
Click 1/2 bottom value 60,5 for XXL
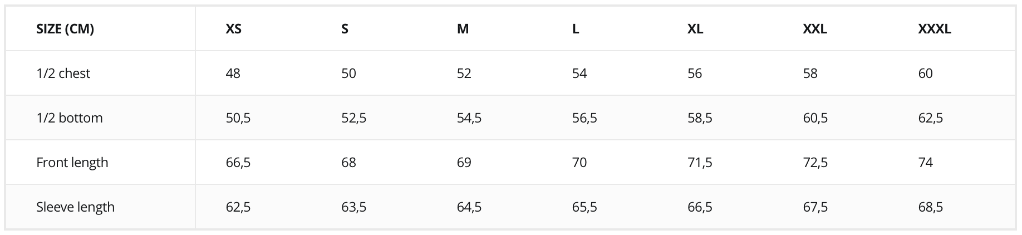(x=815, y=118)
